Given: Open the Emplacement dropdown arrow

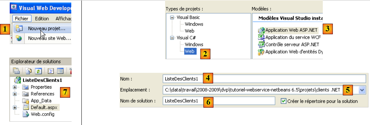Looking at the screenshot, I should 362,90.
